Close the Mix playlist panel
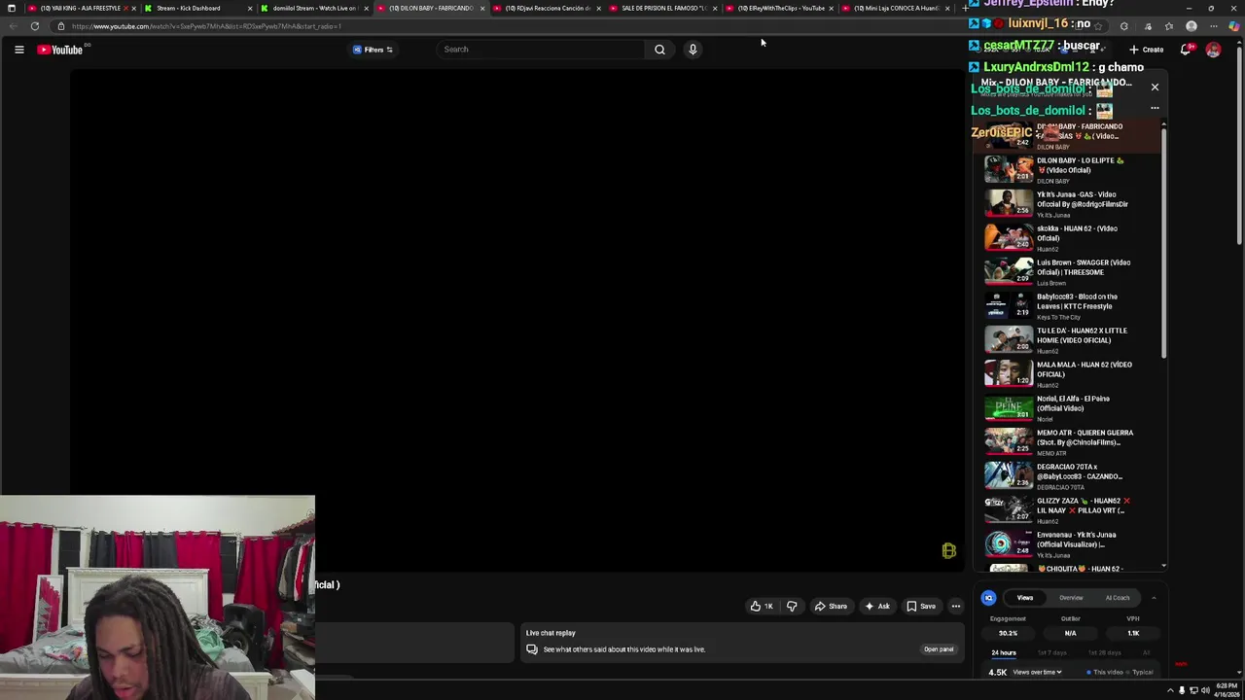 pos(1155,87)
